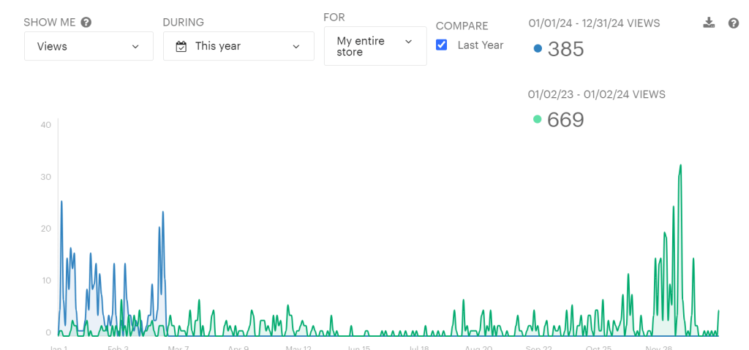The height and width of the screenshot is (350, 749).
Task: Open the help icon at top right
Action: 734,23
